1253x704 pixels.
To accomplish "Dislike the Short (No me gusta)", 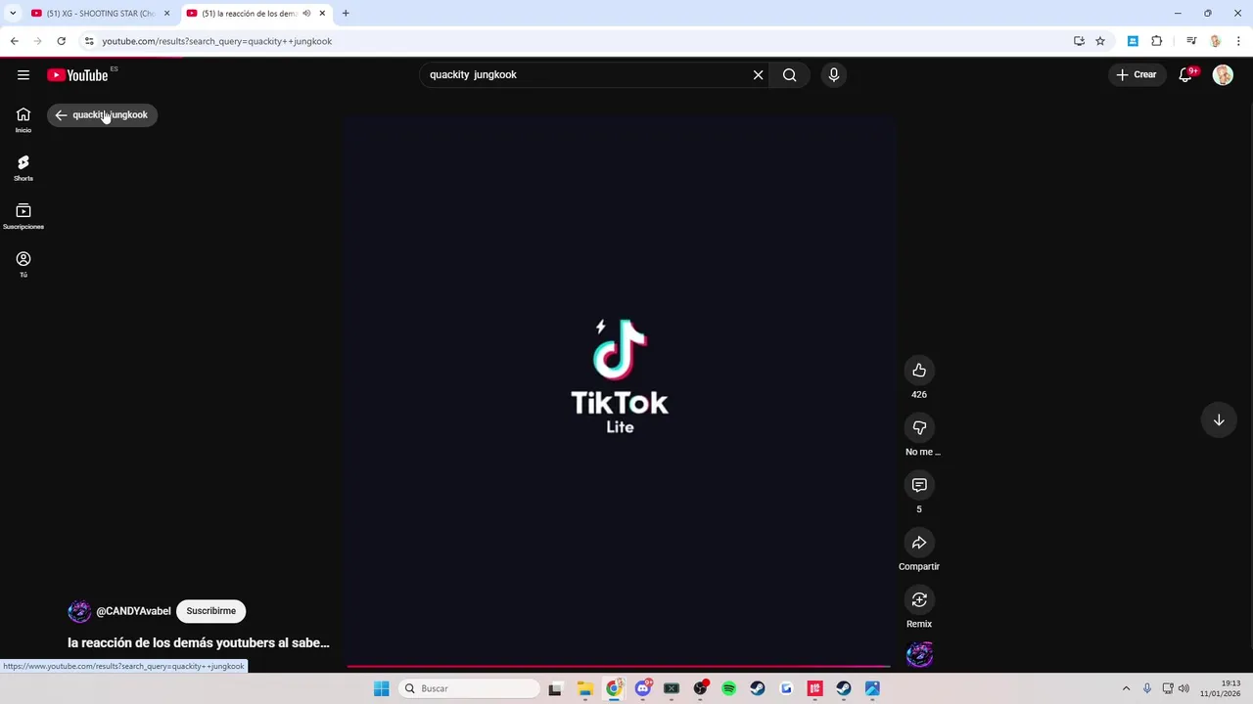I will point(919,427).
